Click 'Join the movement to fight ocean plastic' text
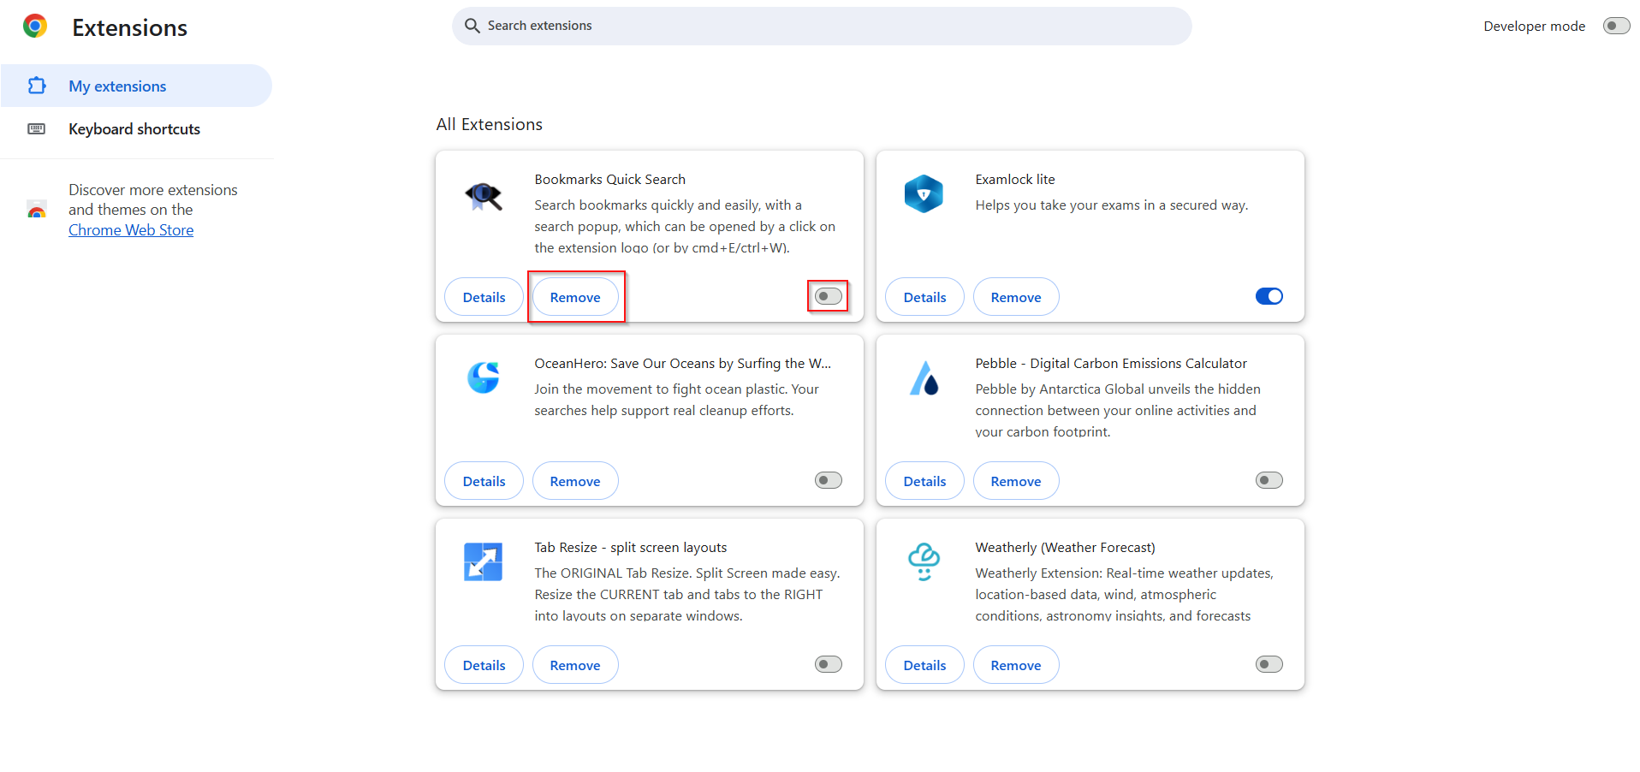1640x772 pixels. click(x=676, y=400)
